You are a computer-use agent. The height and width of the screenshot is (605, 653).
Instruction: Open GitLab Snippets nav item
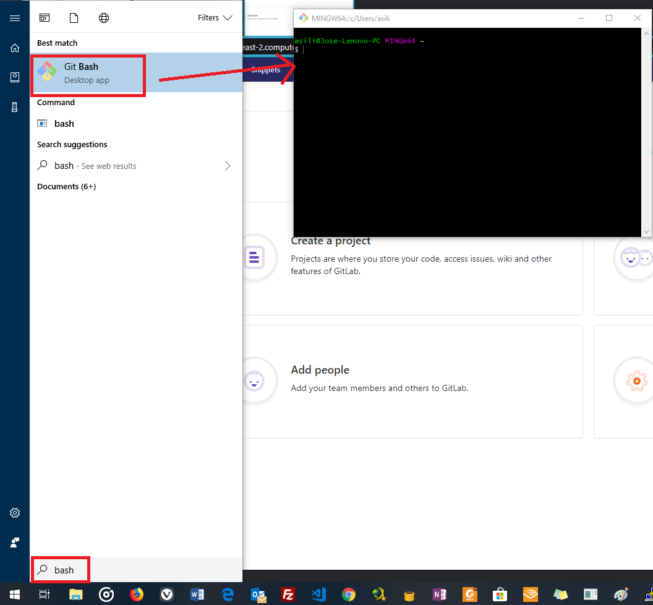click(267, 69)
